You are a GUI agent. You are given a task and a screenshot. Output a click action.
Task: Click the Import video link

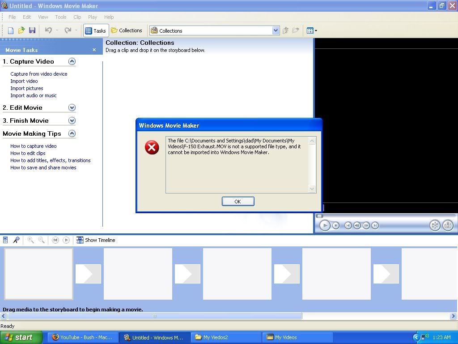click(24, 81)
